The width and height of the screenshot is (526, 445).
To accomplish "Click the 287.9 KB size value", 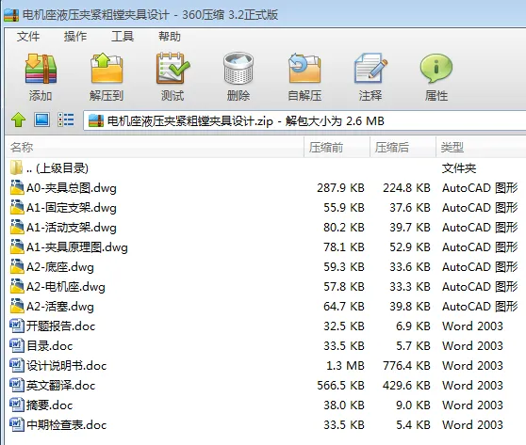I will pyautogui.click(x=341, y=188).
